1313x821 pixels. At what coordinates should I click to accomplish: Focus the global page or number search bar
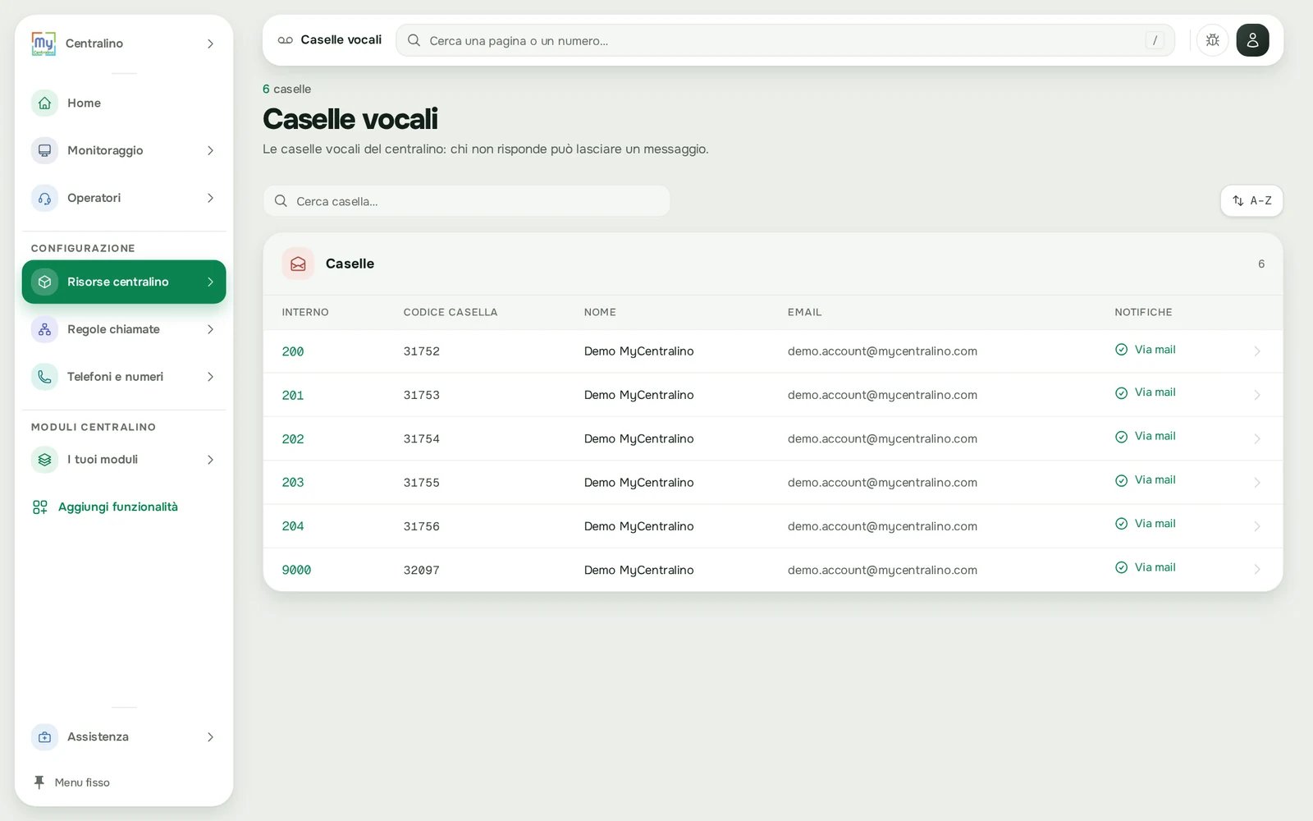(785, 40)
